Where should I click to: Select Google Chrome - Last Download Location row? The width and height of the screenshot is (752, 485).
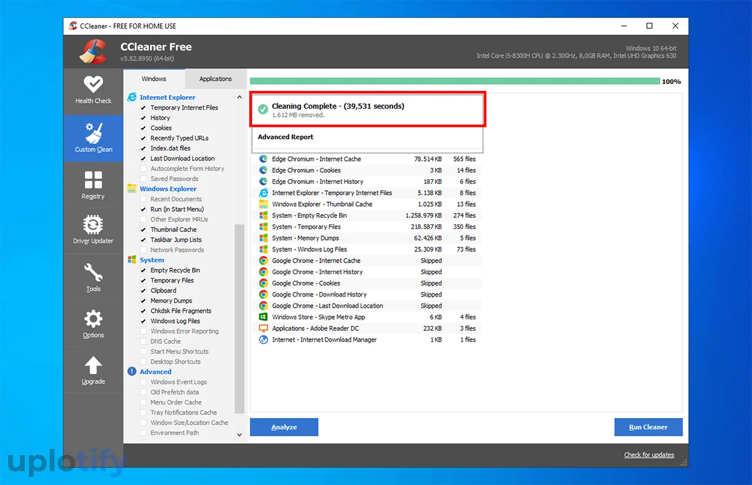(x=368, y=306)
